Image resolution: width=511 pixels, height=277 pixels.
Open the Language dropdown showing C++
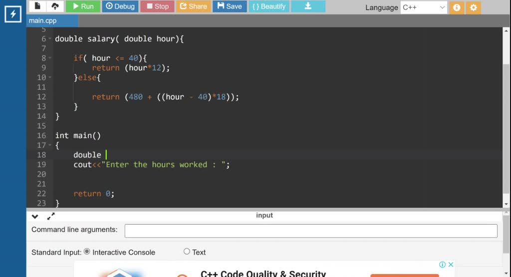pos(423,7)
